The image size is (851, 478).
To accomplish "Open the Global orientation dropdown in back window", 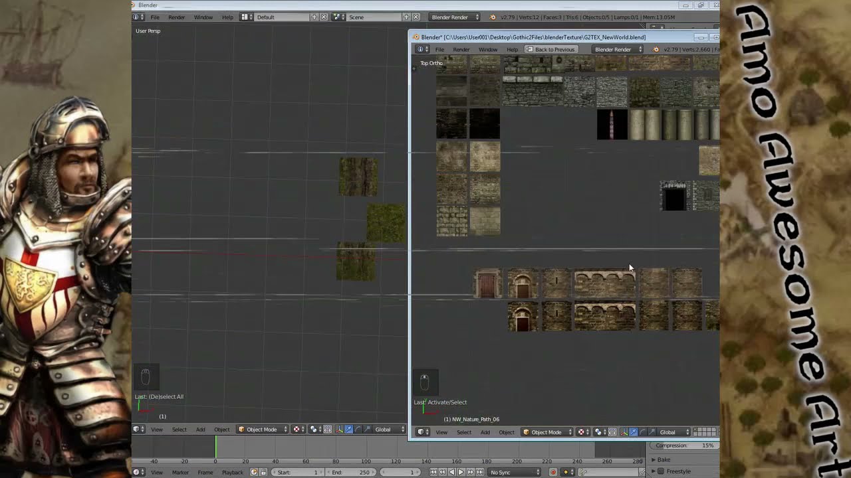I will [388, 430].
